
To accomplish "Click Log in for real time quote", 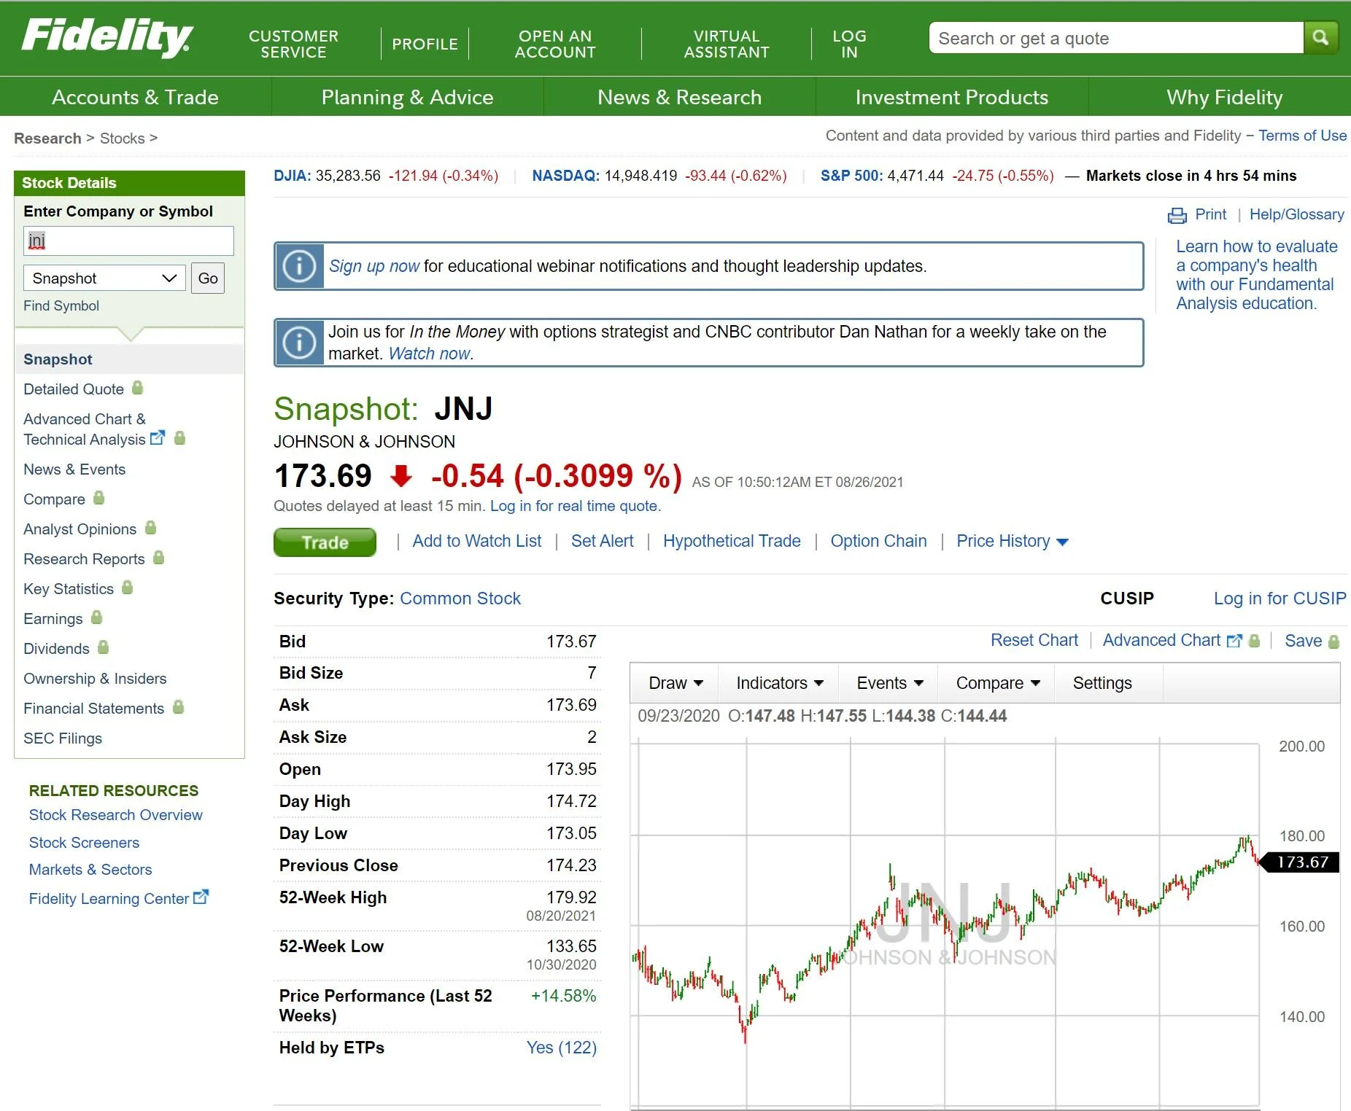I will (576, 506).
